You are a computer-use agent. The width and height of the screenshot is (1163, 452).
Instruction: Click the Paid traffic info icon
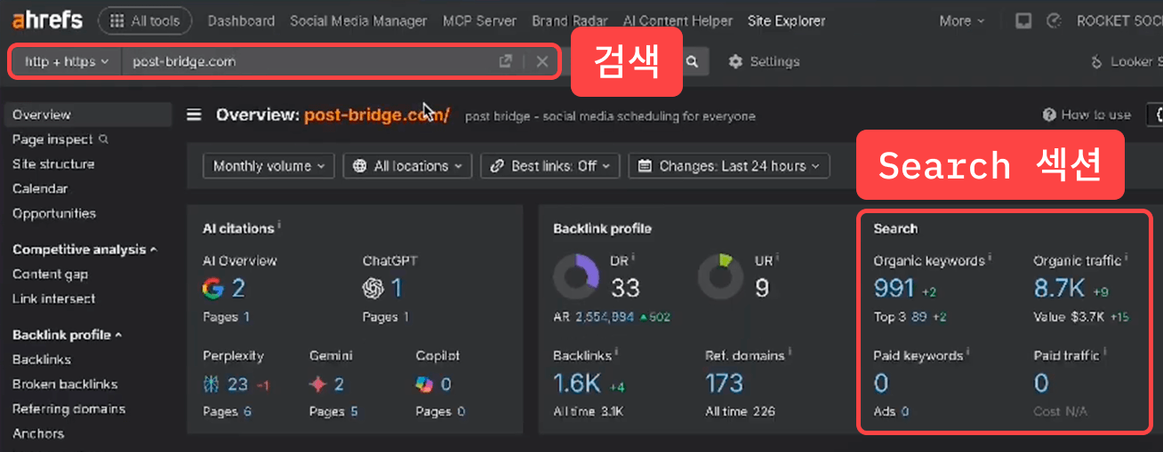[1105, 353]
